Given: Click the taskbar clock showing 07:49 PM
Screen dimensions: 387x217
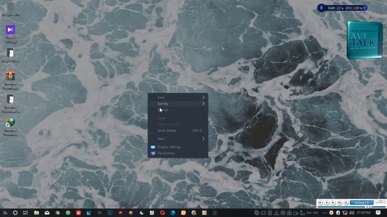Looking at the screenshot, I should (364, 213).
